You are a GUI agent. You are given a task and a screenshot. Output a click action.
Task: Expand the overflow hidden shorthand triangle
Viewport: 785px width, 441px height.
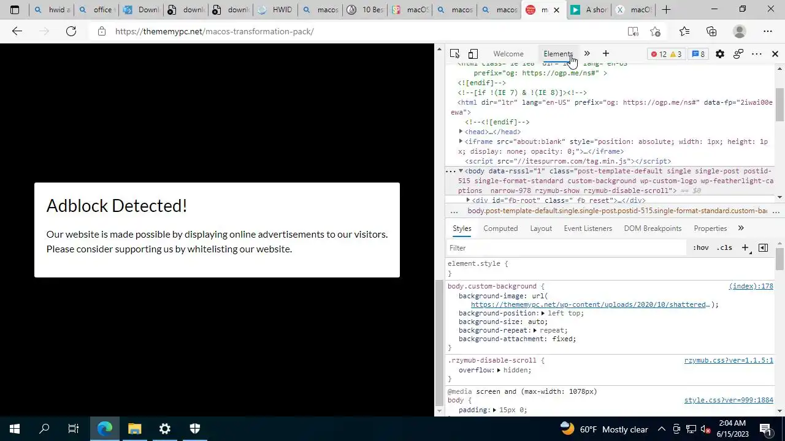tap(499, 371)
